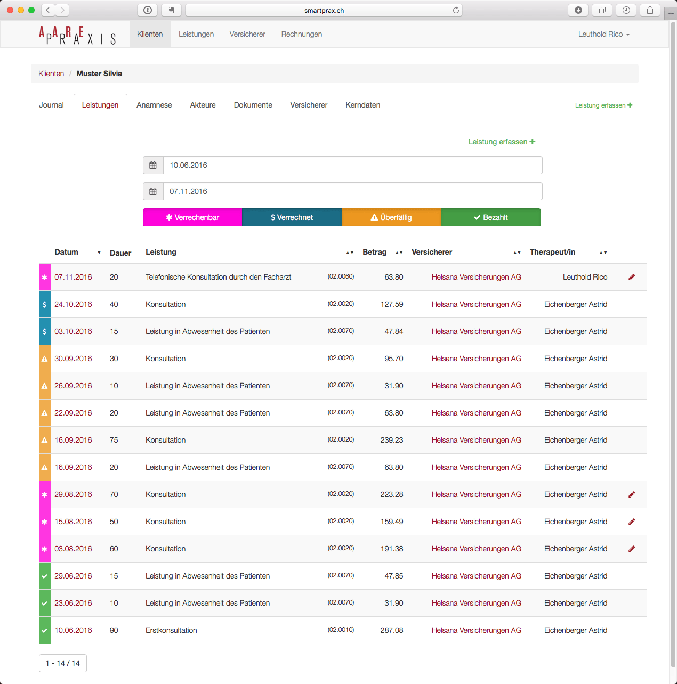Screen dimensions: 677x684
Task: Click pencil icon for the 03.08.2016 row
Action: (x=632, y=549)
